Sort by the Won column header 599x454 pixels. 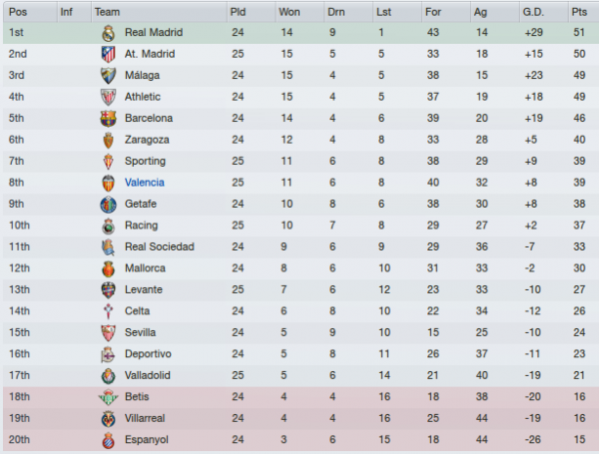[290, 12]
